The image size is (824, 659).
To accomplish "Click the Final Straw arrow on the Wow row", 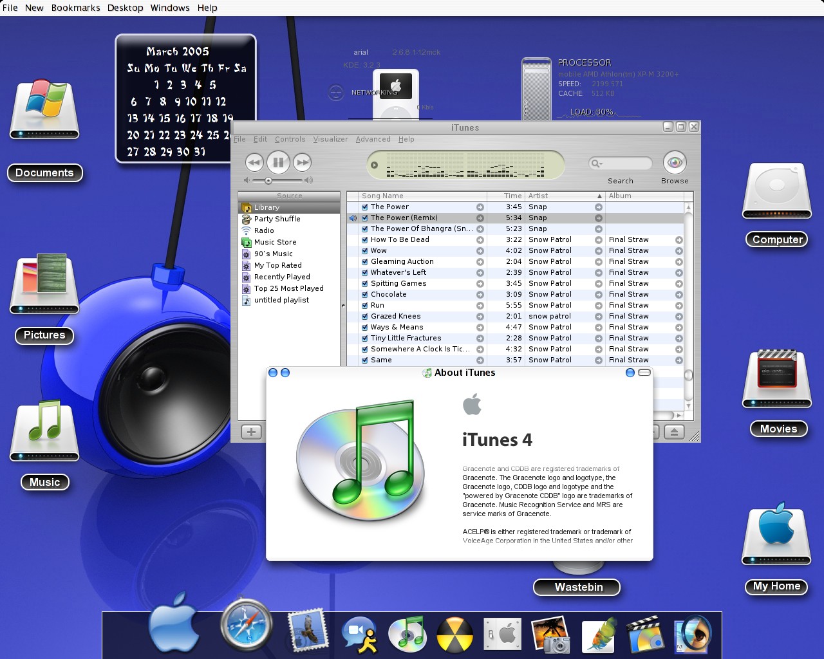I will 679,251.
